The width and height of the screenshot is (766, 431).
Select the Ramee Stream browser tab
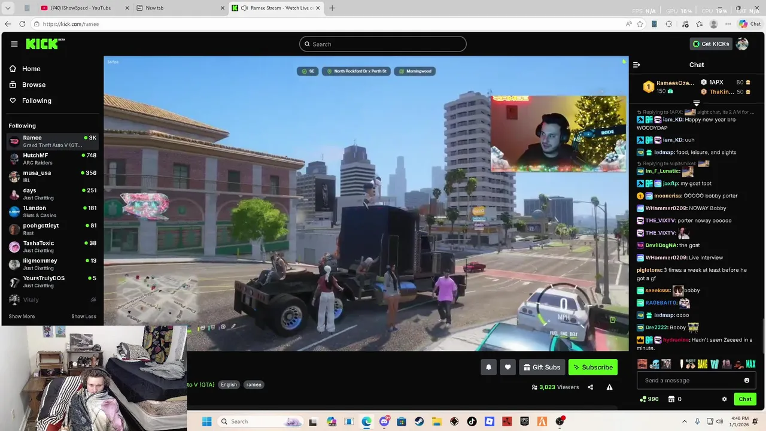[276, 8]
